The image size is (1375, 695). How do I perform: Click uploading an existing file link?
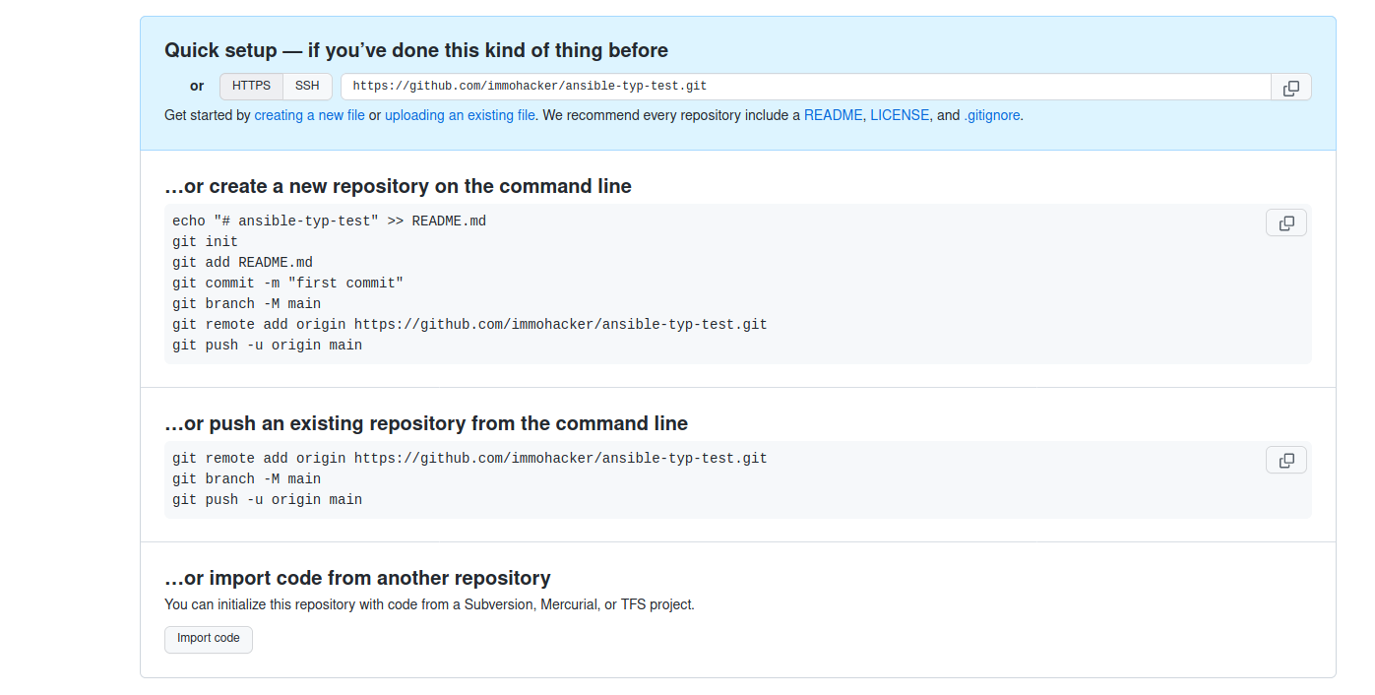point(459,115)
